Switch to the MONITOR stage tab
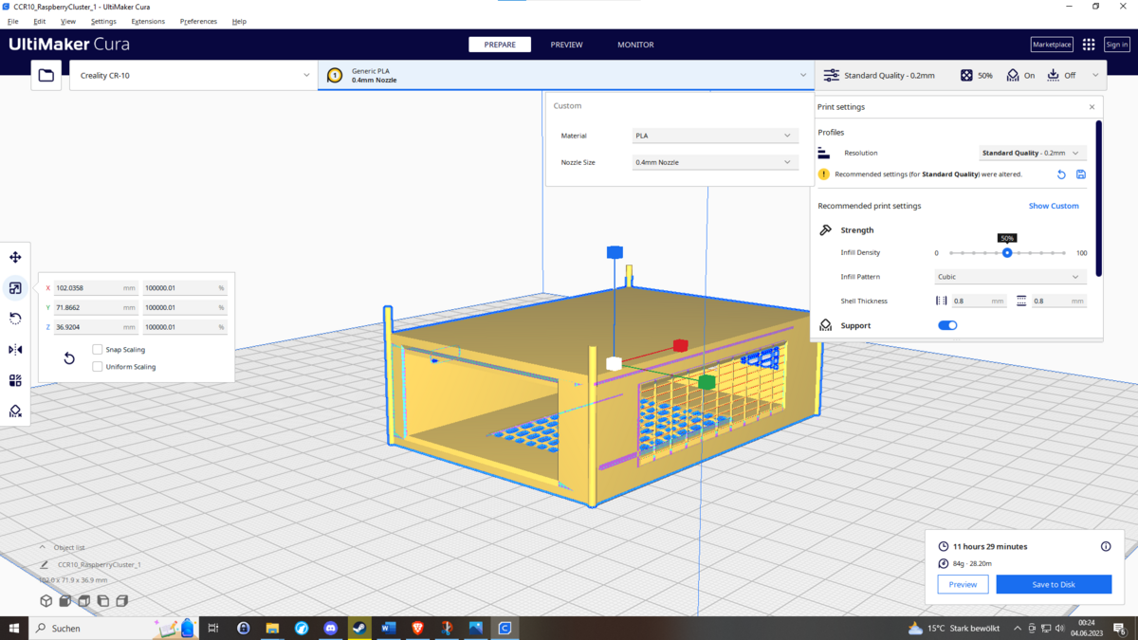The height and width of the screenshot is (640, 1138). tap(635, 45)
